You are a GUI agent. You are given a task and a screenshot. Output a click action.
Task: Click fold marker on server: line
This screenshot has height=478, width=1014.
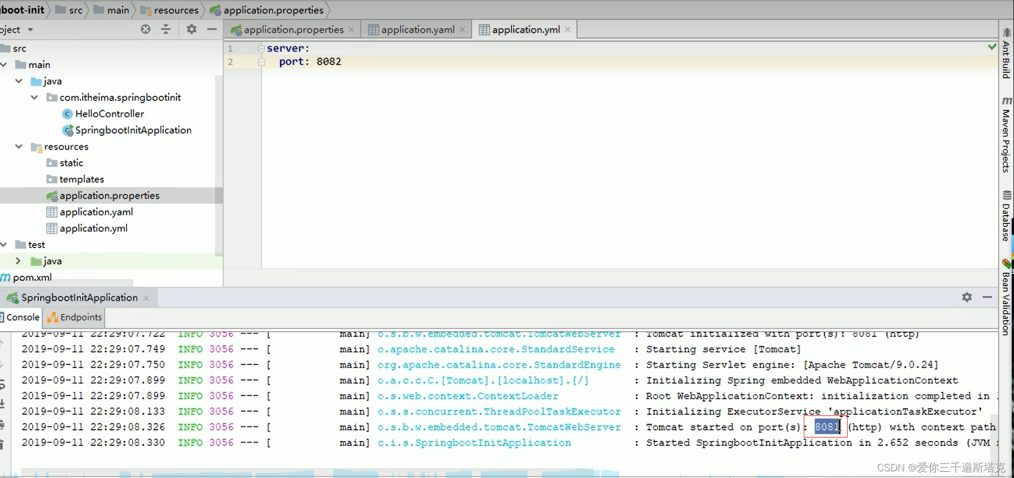(x=261, y=49)
